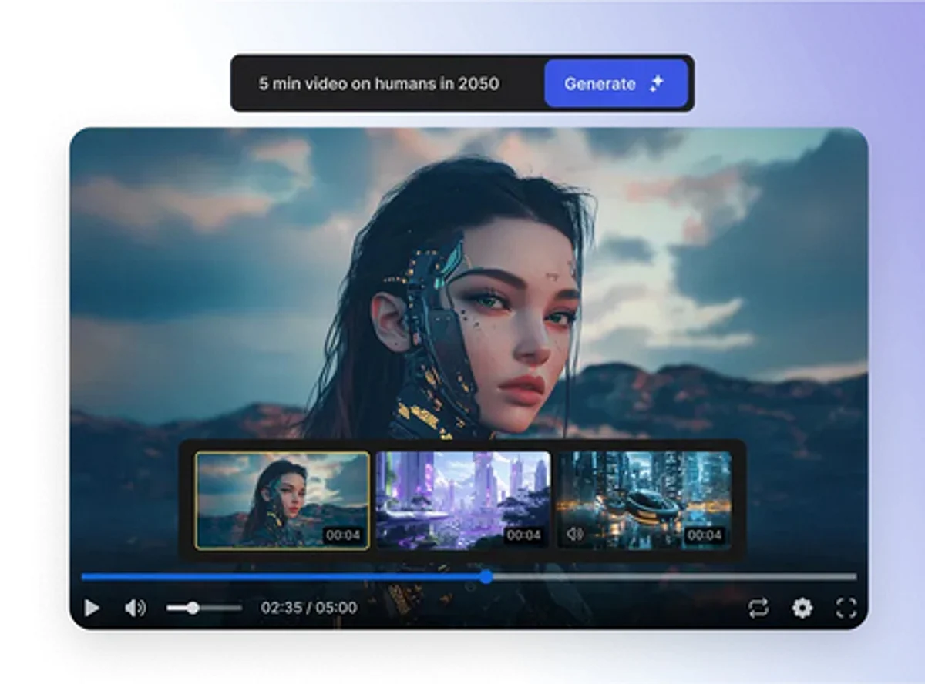The width and height of the screenshot is (925, 684).
Task: Seek to unplayed part of timeline
Action: (x=674, y=576)
